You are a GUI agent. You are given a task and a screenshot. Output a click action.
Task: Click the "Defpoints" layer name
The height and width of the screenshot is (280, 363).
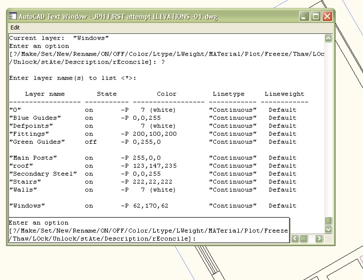point(31,126)
